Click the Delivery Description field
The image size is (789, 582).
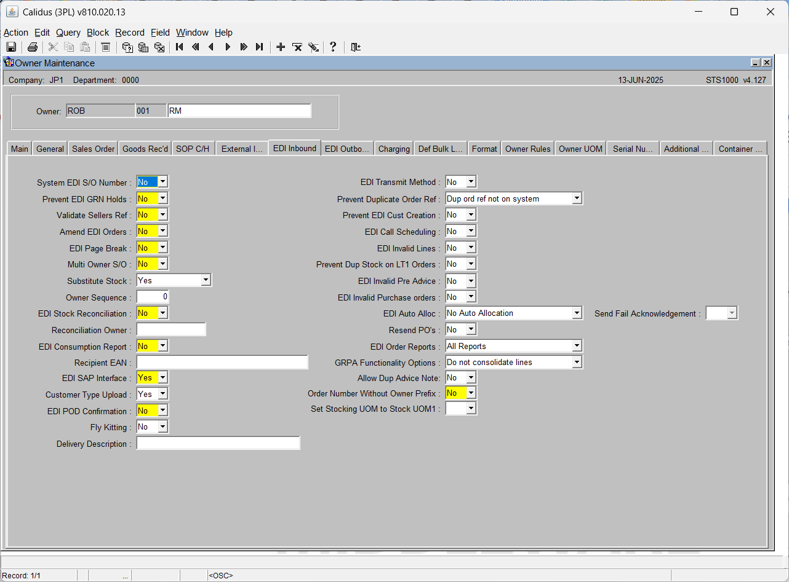[x=218, y=443]
